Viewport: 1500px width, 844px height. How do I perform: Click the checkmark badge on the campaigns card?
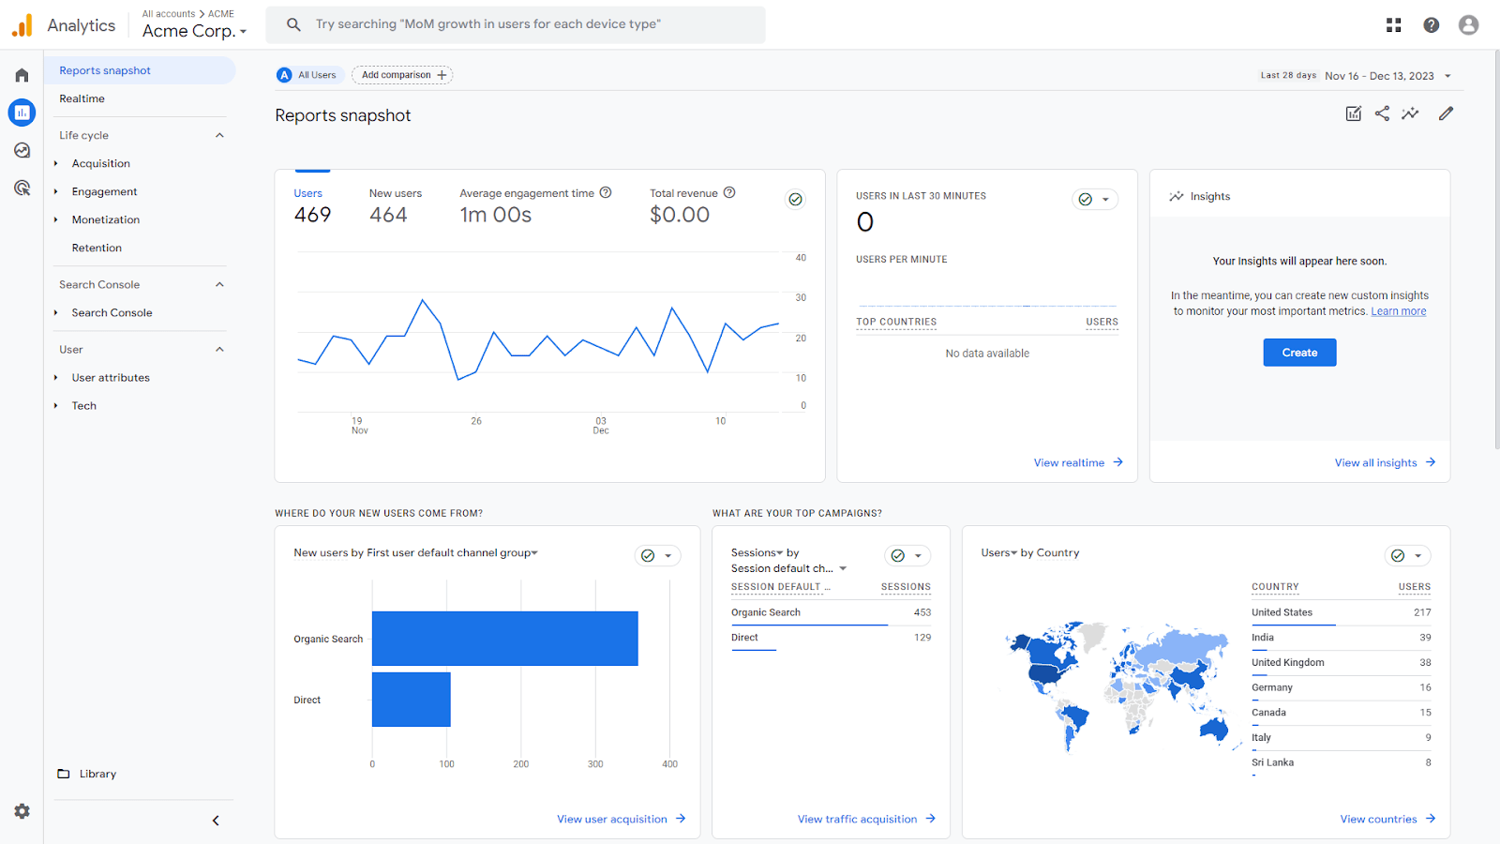(896, 555)
